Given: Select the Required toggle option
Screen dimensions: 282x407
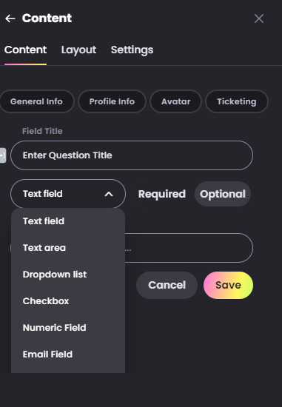Looking at the screenshot, I should pyautogui.click(x=162, y=194).
